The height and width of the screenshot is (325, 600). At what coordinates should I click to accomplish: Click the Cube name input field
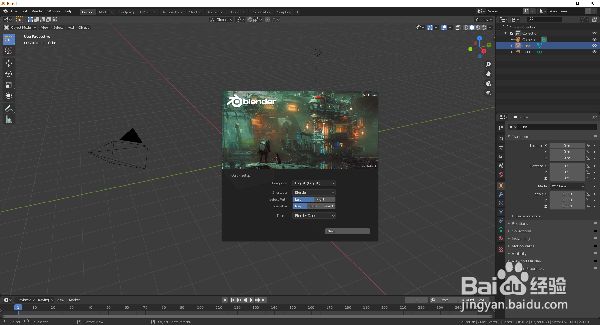[557, 127]
